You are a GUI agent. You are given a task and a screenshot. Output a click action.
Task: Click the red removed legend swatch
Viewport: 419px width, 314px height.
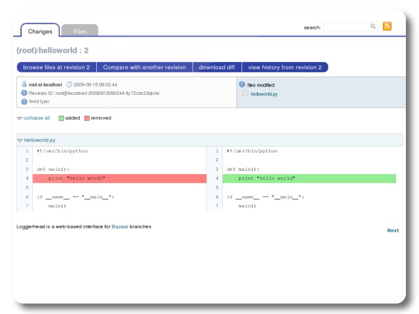[x=86, y=118]
